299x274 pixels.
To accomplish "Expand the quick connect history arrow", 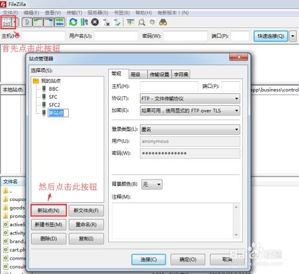I will (x=292, y=36).
